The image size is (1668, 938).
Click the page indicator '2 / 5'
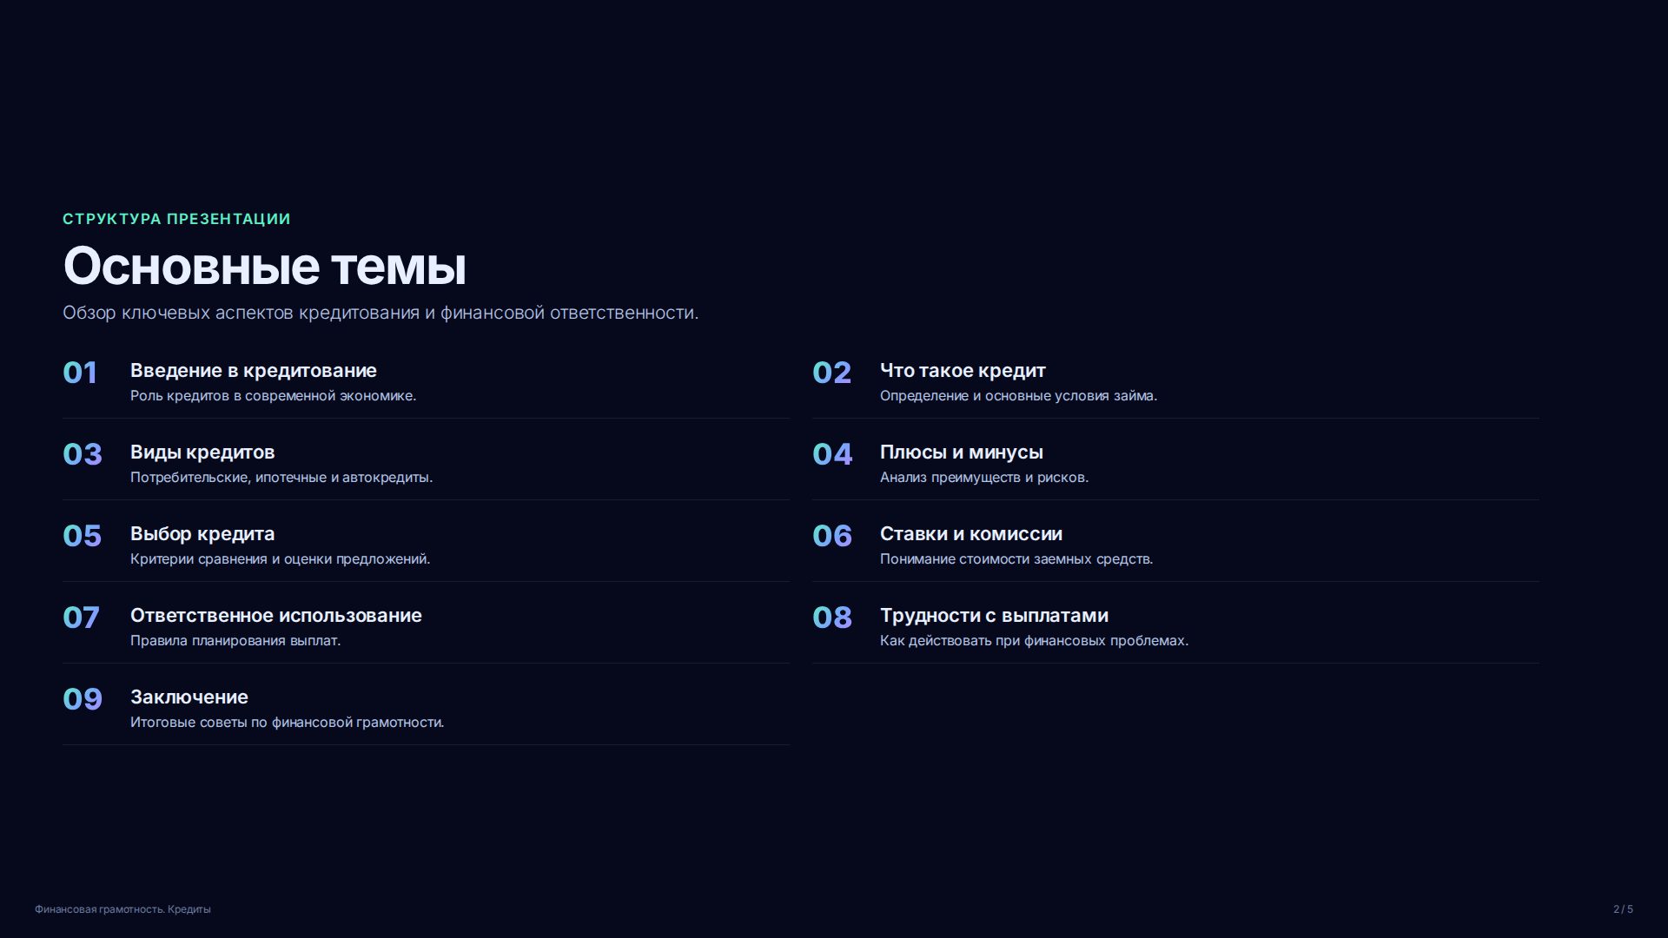[1623, 909]
